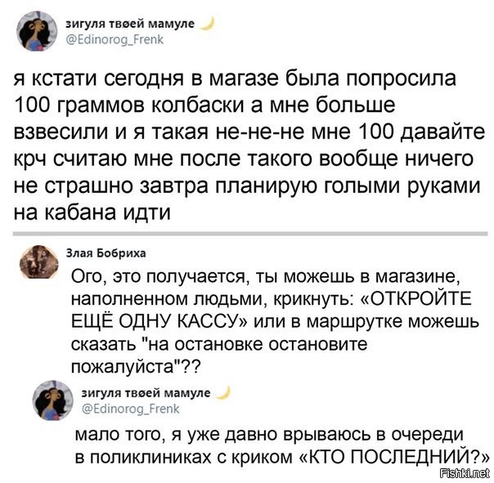Click the top tweet author's profile avatar
The height and width of the screenshot is (483, 494).
tap(37, 30)
